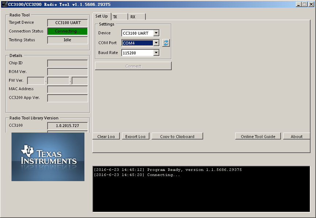This screenshot has height=218, width=316.
Task: Click the Texas Instruments logo image
Action: point(48,157)
